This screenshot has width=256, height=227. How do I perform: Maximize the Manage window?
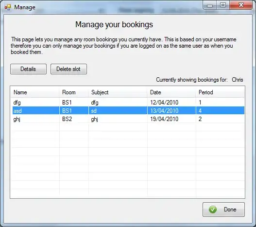tap(223, 5)
